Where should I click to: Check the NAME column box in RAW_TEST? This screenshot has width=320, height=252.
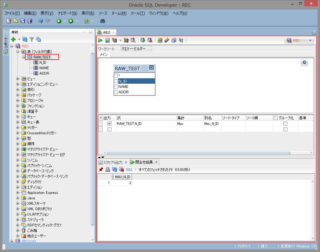pos(116,86)
